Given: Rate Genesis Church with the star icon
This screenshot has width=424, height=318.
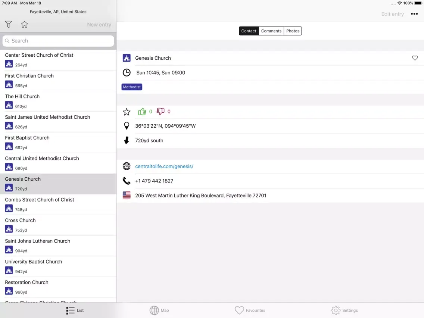Looking at the screenshot, I should point(127,112).
